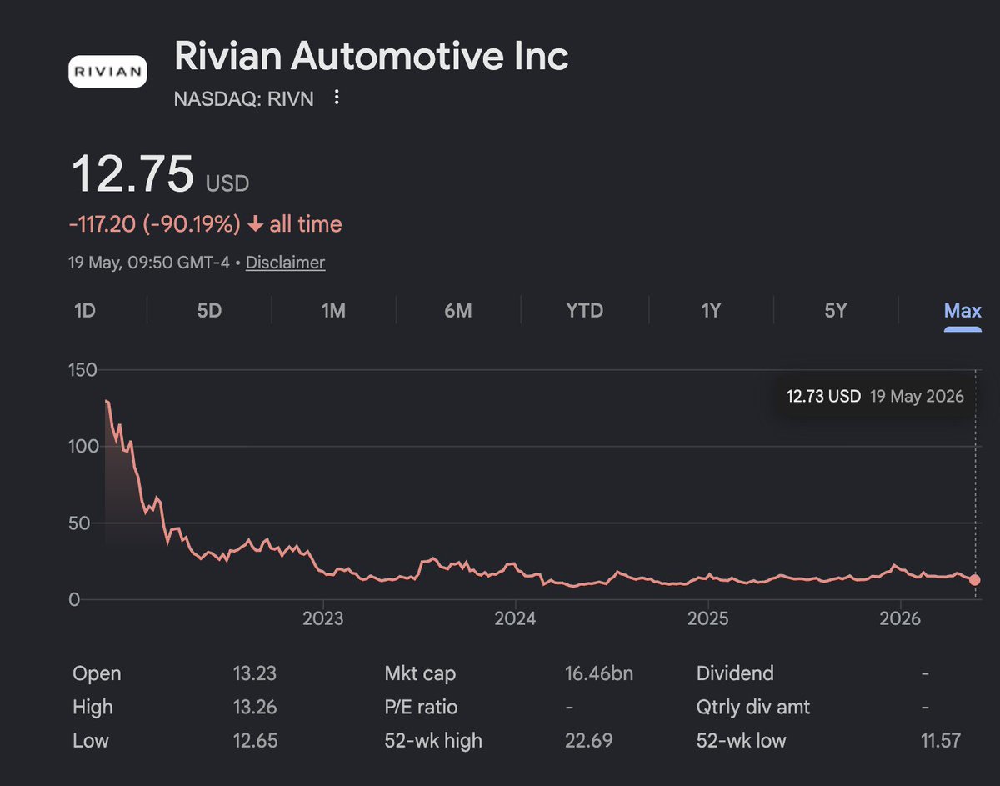Click the red down arrow beside all time
The height and width of the screenshot is (786, 1000).
coord(256,224)
